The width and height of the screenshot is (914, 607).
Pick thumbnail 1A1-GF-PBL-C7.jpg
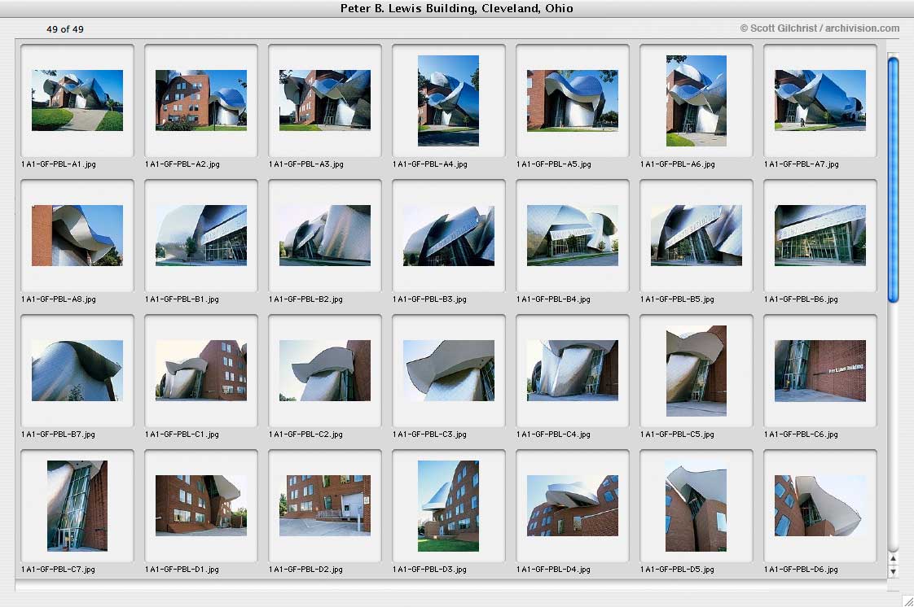click(77, 506)
